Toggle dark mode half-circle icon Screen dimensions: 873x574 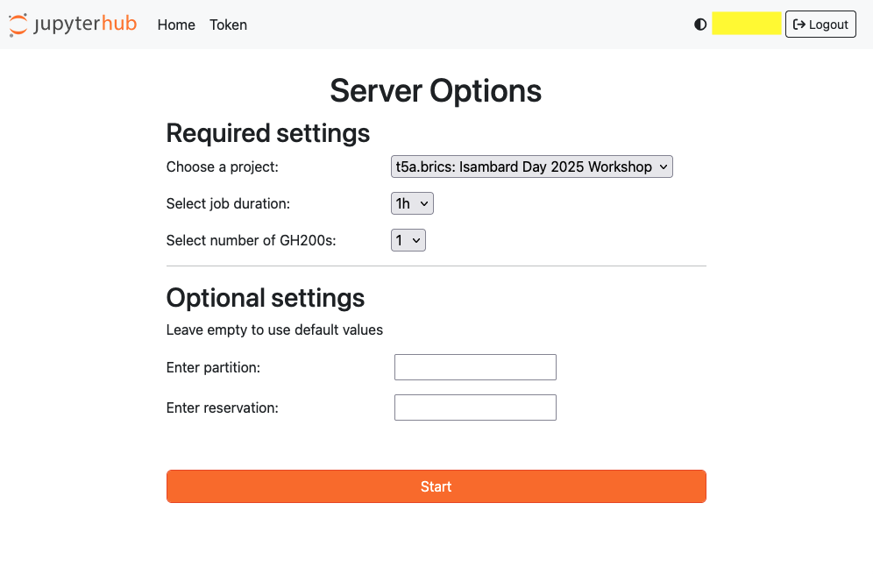pyautogui.click(x=700, y=25)
